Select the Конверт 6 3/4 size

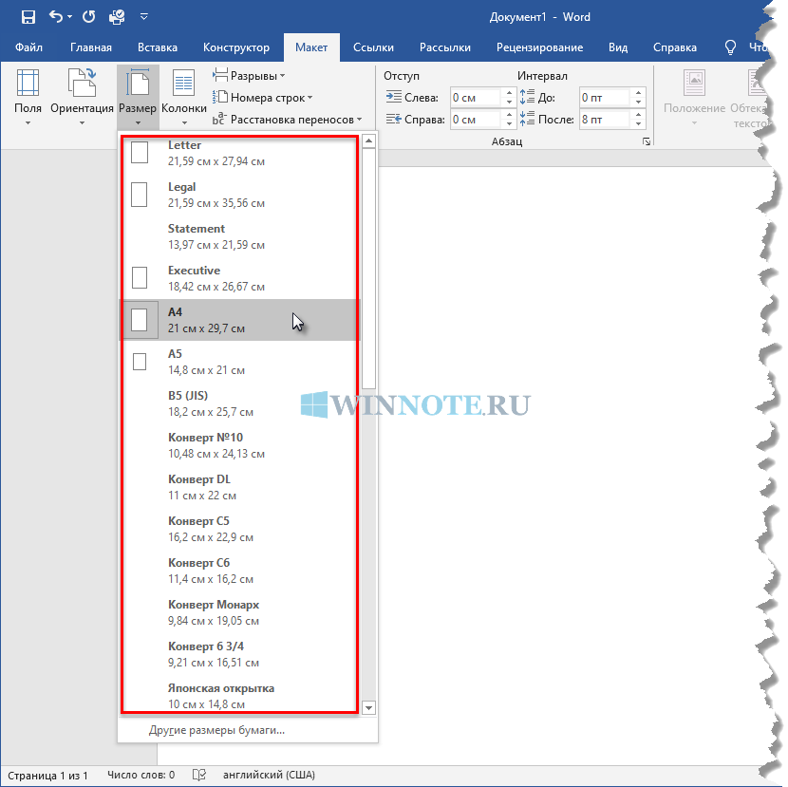coord(240,654)
